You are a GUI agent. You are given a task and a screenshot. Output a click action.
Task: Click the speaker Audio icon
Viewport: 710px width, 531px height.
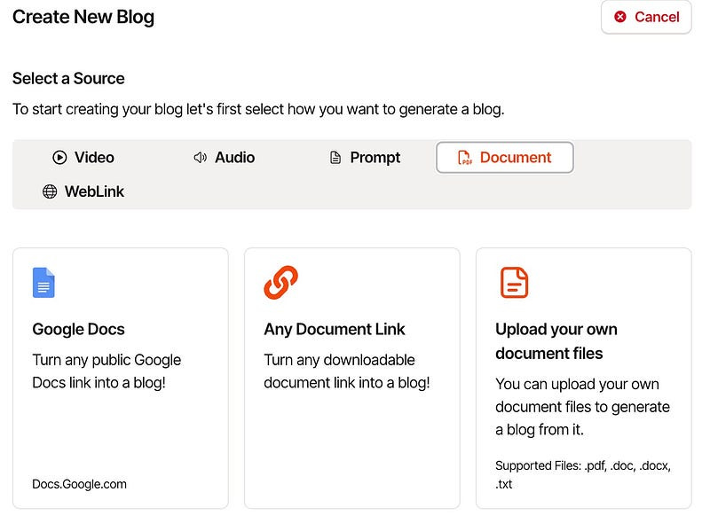click(201, 158)
